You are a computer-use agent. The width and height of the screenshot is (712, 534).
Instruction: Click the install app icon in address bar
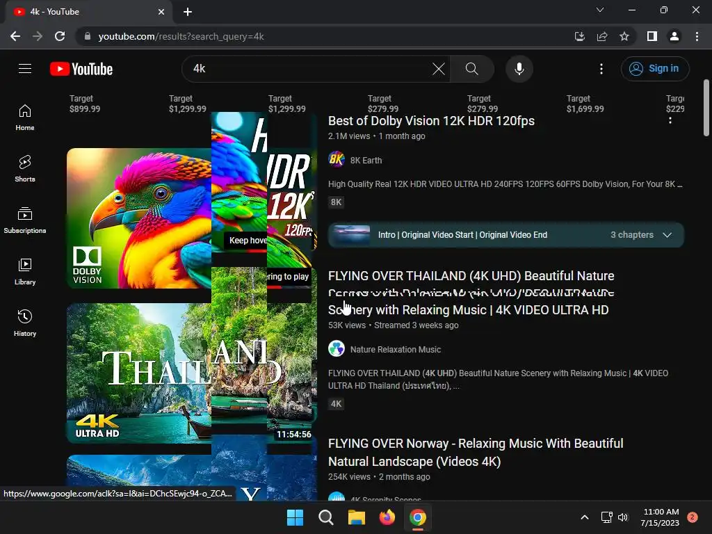click(x=580, y=36)
